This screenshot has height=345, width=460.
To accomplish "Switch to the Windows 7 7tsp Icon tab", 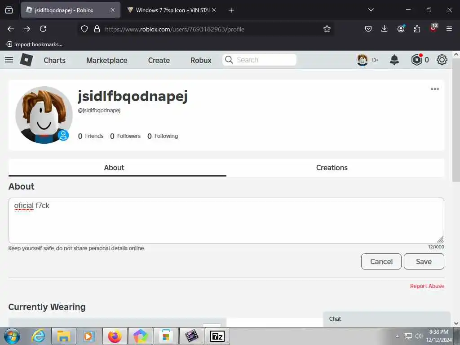I will (172, 10).
